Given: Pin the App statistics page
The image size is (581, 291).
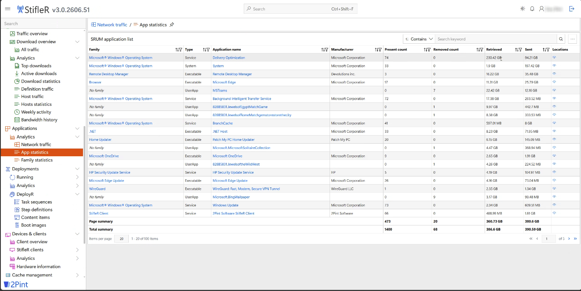Looking at the screenshot, I should pos(172,25).
